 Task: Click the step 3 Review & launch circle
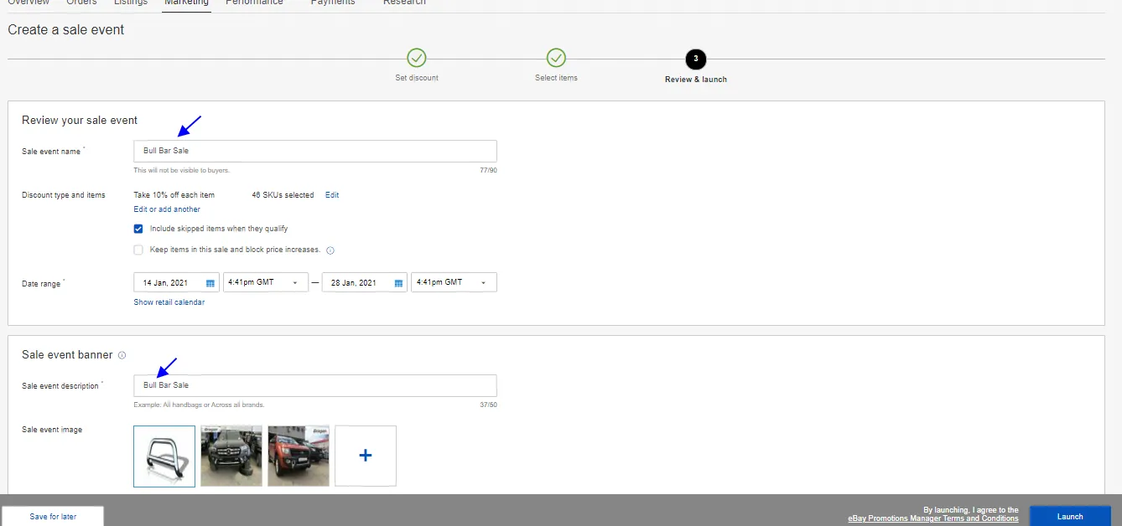(x=696, y=59)
